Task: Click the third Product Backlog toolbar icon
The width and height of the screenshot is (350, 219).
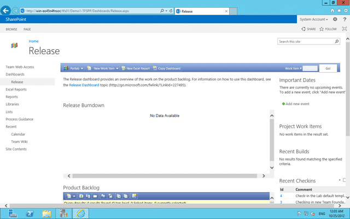Action: pyautogui.click(x=89, y=196)
